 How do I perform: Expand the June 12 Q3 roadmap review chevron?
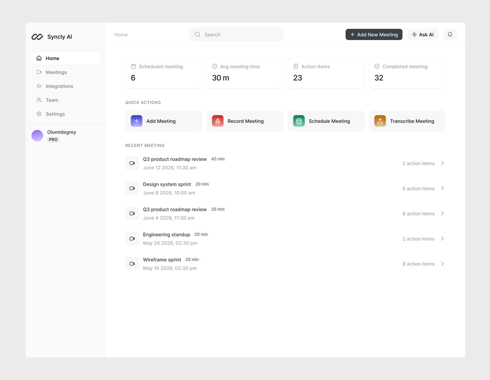[x=442, y=163]
